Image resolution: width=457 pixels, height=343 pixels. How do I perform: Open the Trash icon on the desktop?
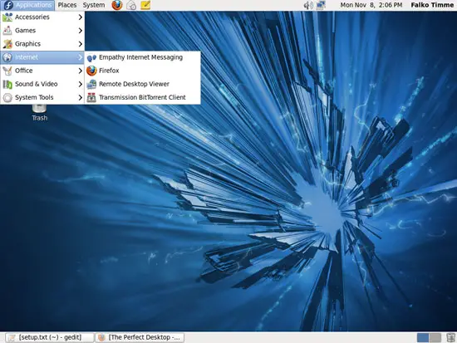[x=39, y=113]
